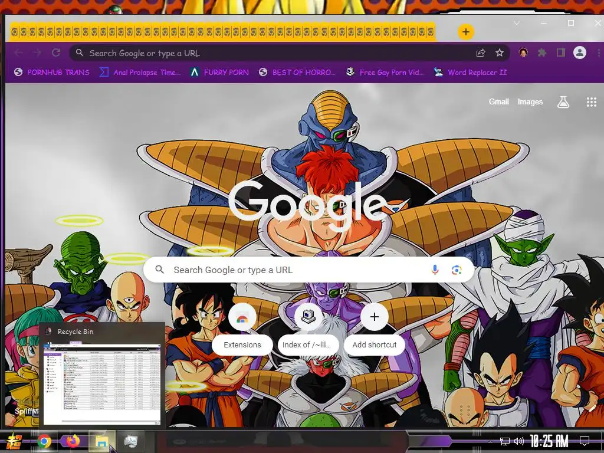Launch Firefox from the taskbar
The width and height of the screenshot is (604, 453).
point(73,441)
